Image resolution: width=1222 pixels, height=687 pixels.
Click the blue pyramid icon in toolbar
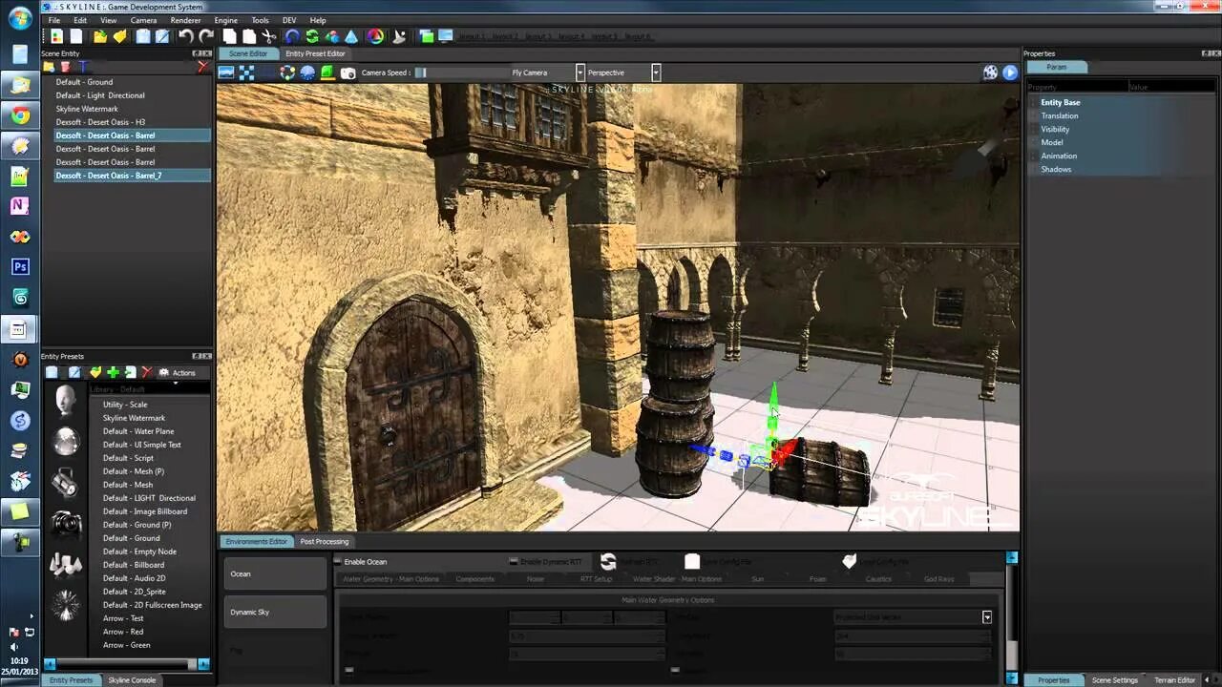tap(351, 36)
